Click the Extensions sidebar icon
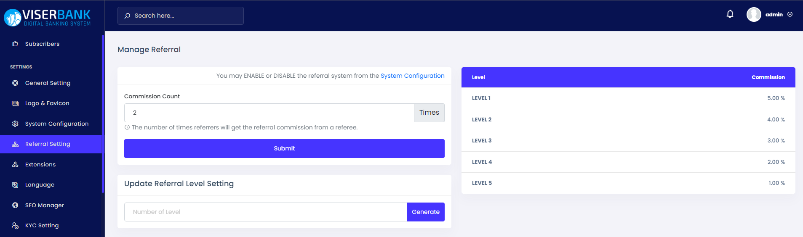Image resolution: width=803 pixels, height=237 pixels. coord(15,165)
